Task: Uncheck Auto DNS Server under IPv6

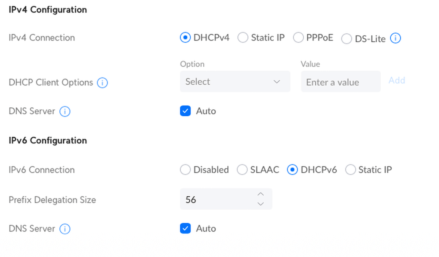Action: (x=185, y=228)
